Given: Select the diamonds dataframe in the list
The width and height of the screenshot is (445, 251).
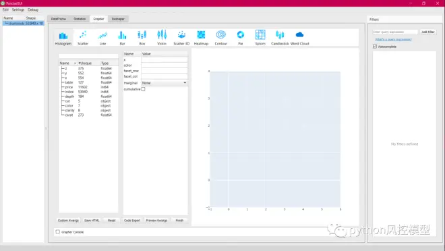Looking at the screenshot, I should [x=24, y=24].
